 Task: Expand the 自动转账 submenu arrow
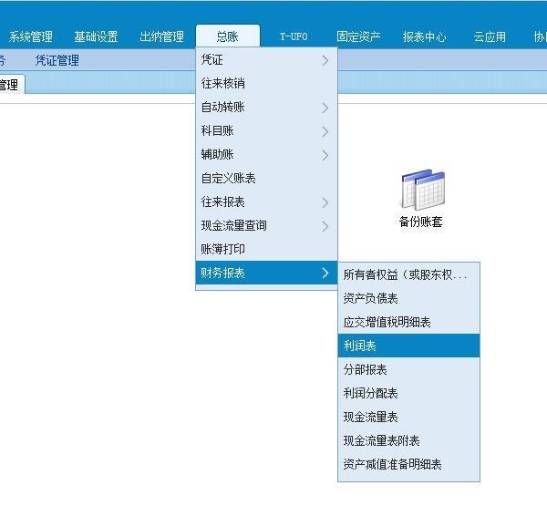click(x=325, y=108)
